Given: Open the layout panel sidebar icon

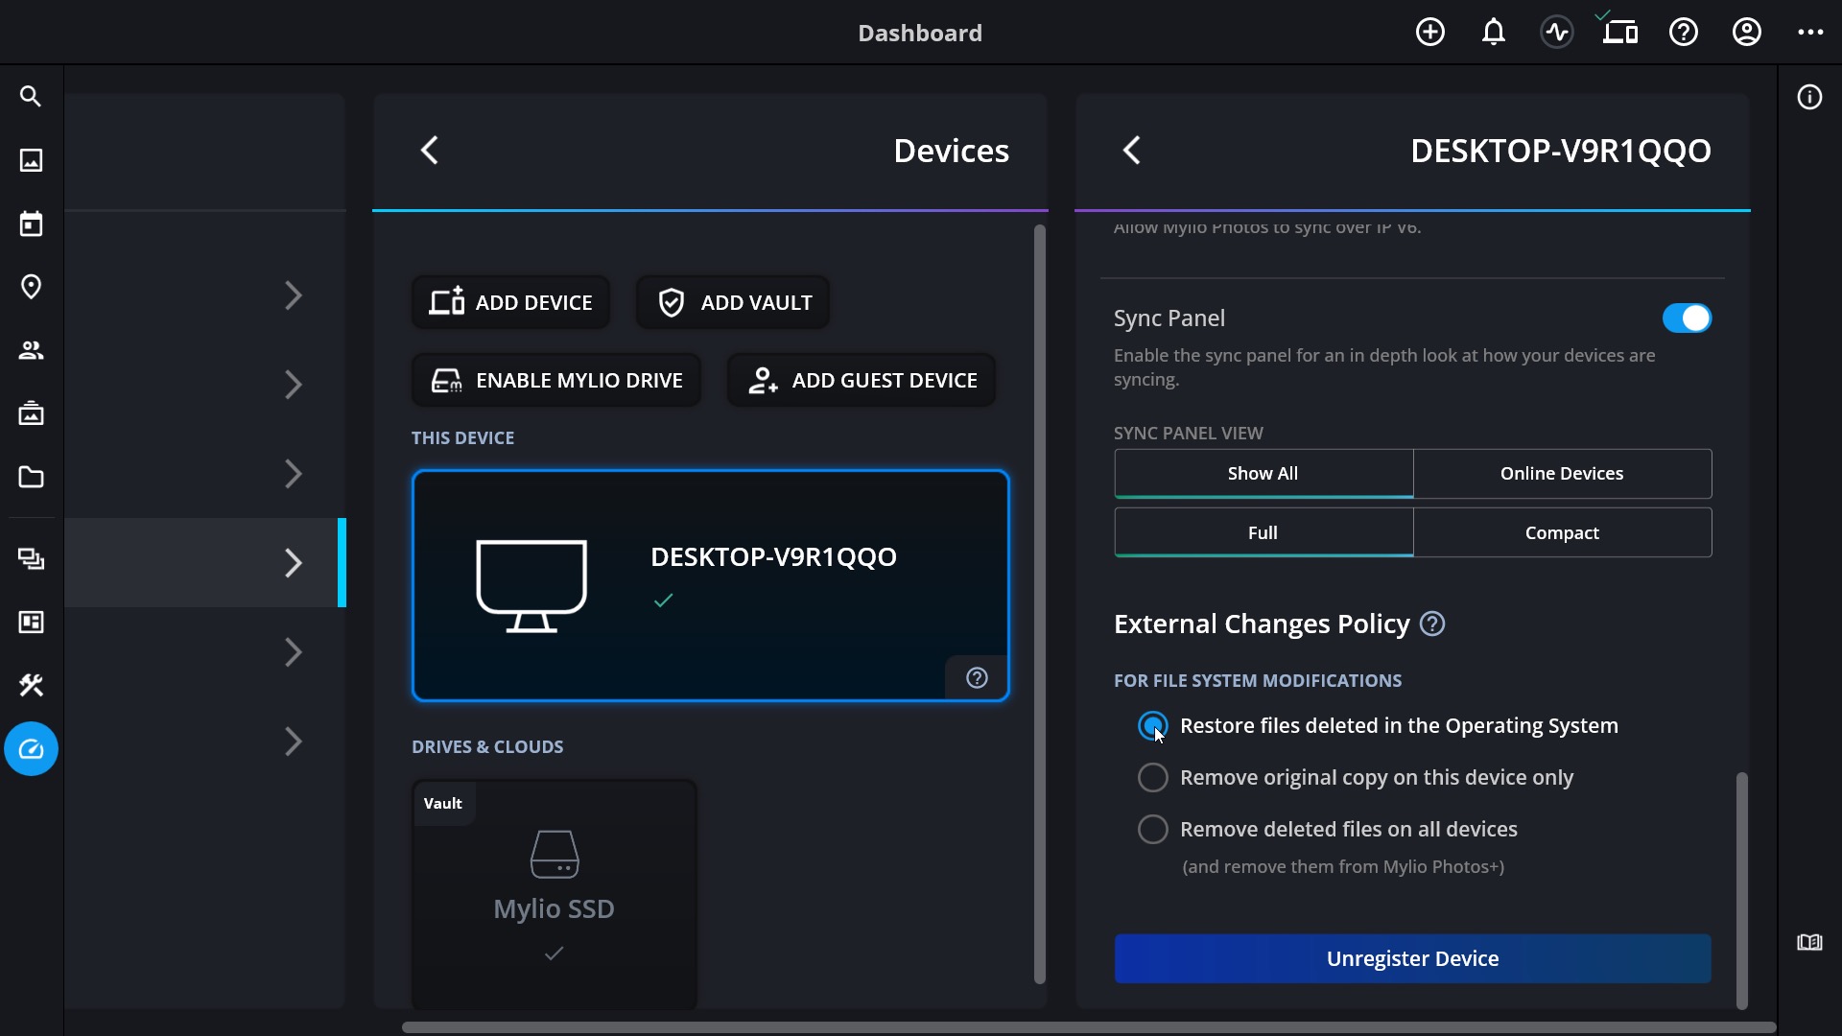Looking at the screenshot, I should [x=31, y=623].
